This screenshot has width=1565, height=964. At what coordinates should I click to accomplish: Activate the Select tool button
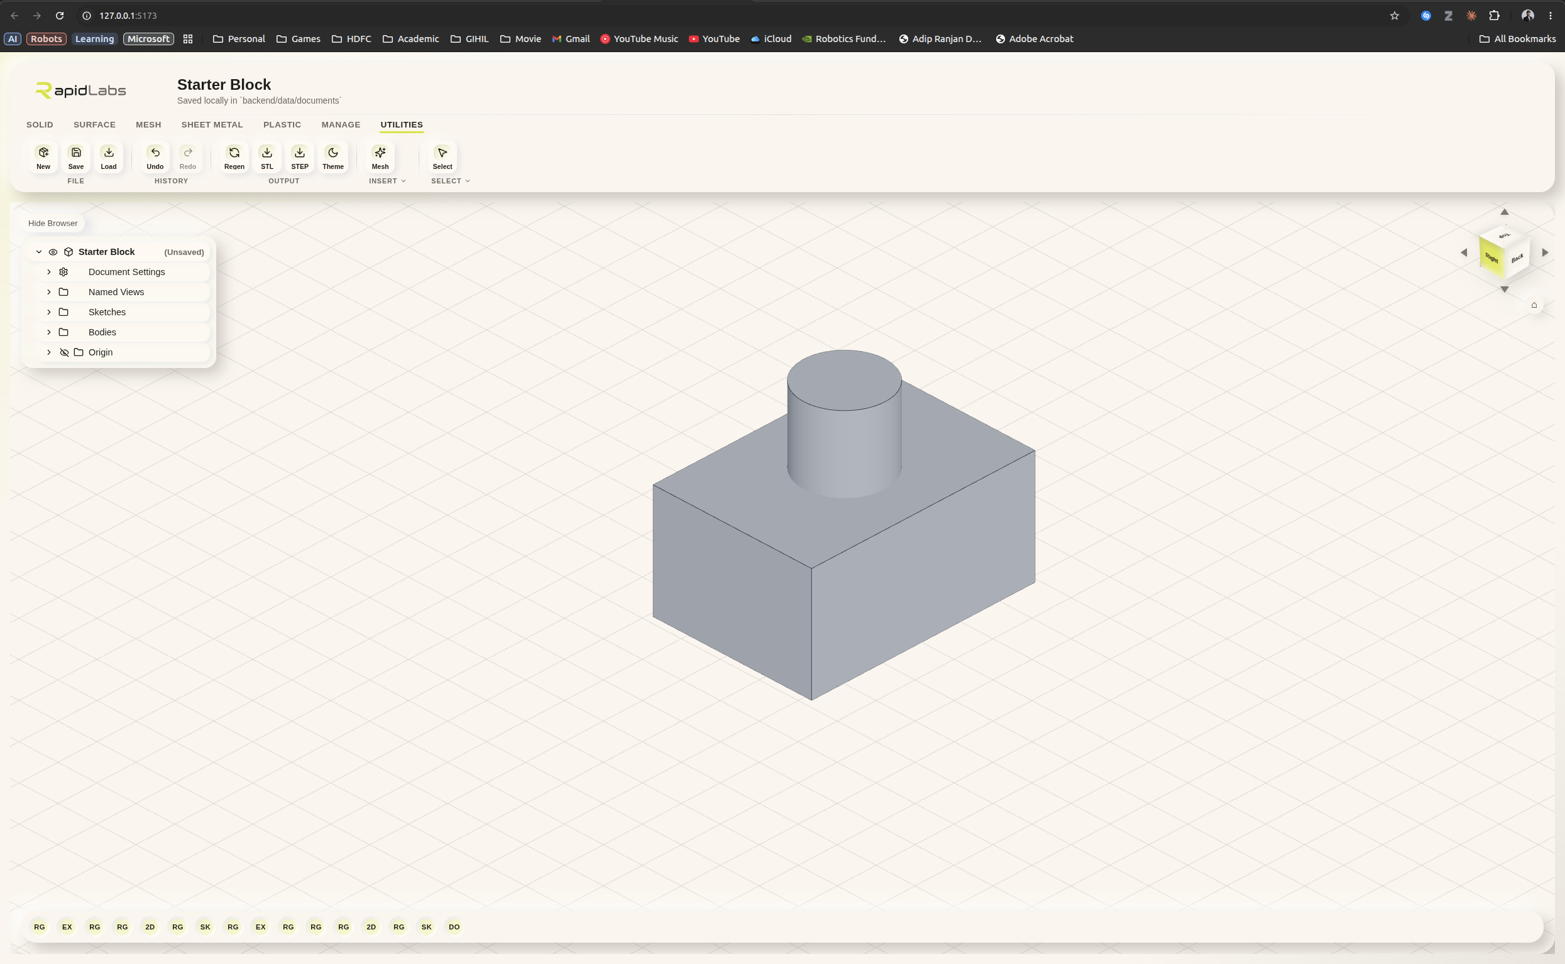pyautogui.click(x=442, y=157)
